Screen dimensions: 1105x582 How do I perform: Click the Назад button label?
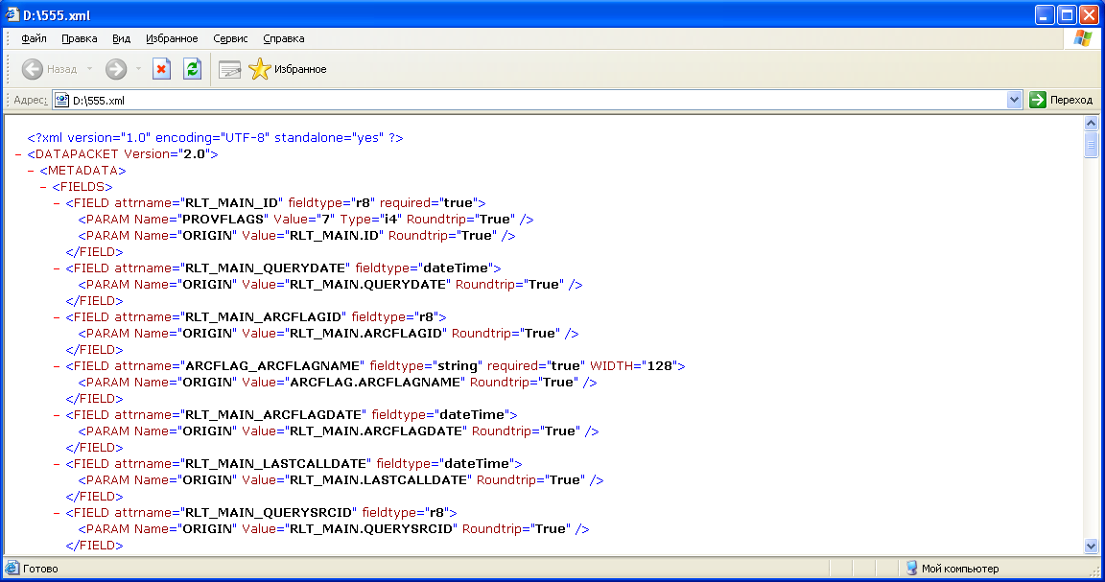coord(62,69)
